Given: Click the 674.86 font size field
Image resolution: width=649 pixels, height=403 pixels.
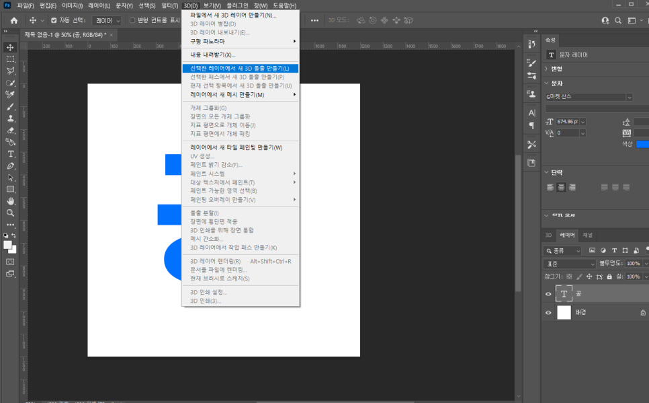Looking at the screenshot, I should coord(567,122).
